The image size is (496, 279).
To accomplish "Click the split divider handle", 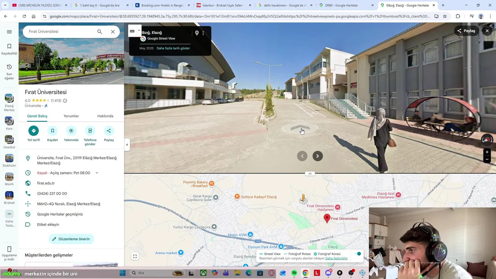I will click(x=310, y=174).
